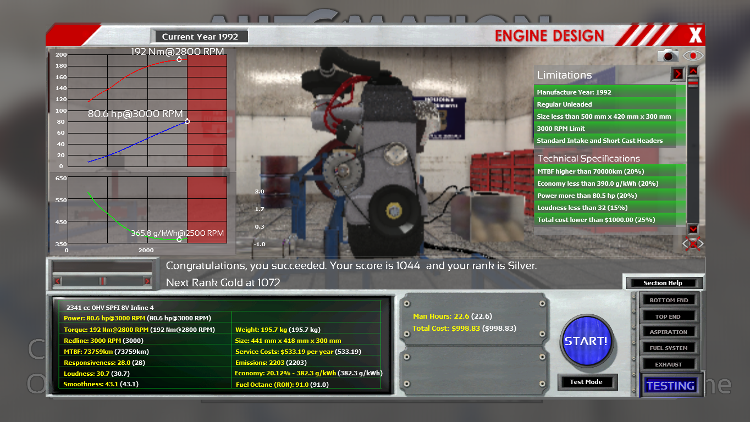750x422 pixels.
Task: Click peak torque marker on red curve
Action: 179,59
